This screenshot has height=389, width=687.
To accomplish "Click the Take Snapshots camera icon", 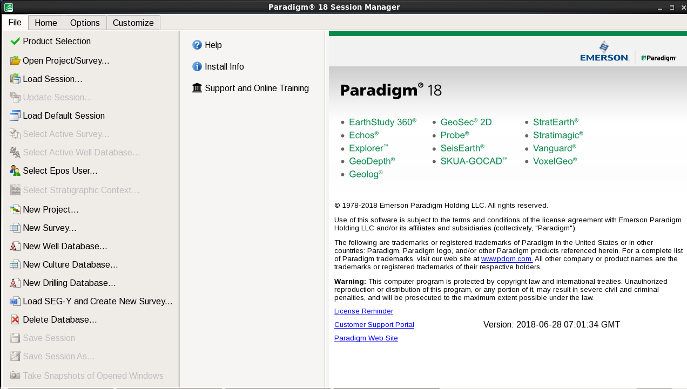I will point(15,376).
